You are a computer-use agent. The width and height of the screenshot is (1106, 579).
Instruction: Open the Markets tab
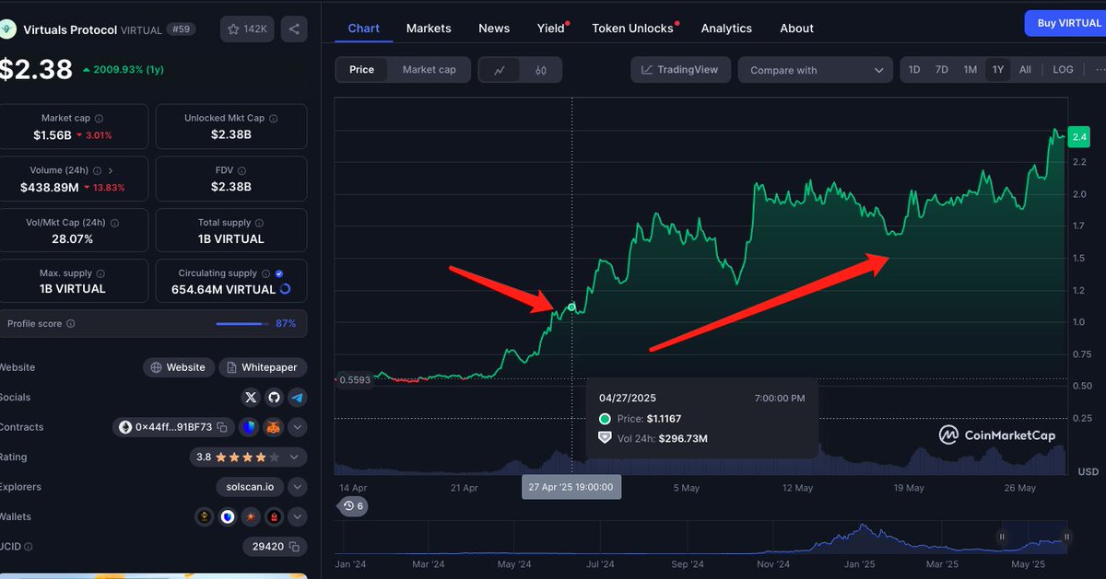point(429,28)
